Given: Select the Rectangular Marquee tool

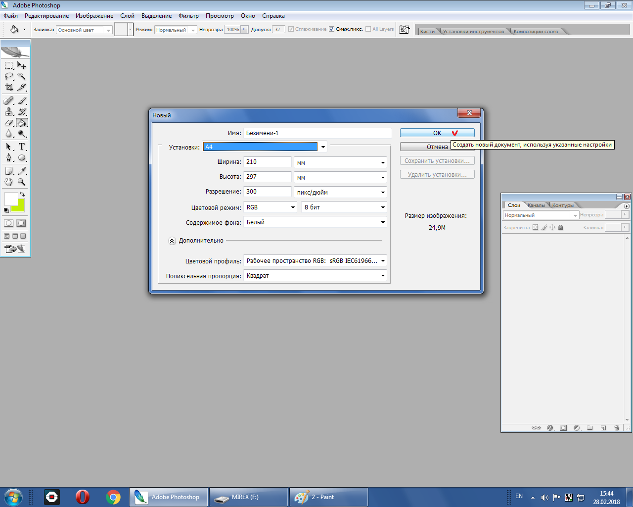Looking at the screenshot, I should pyautogui.click(x=9, y=65).
